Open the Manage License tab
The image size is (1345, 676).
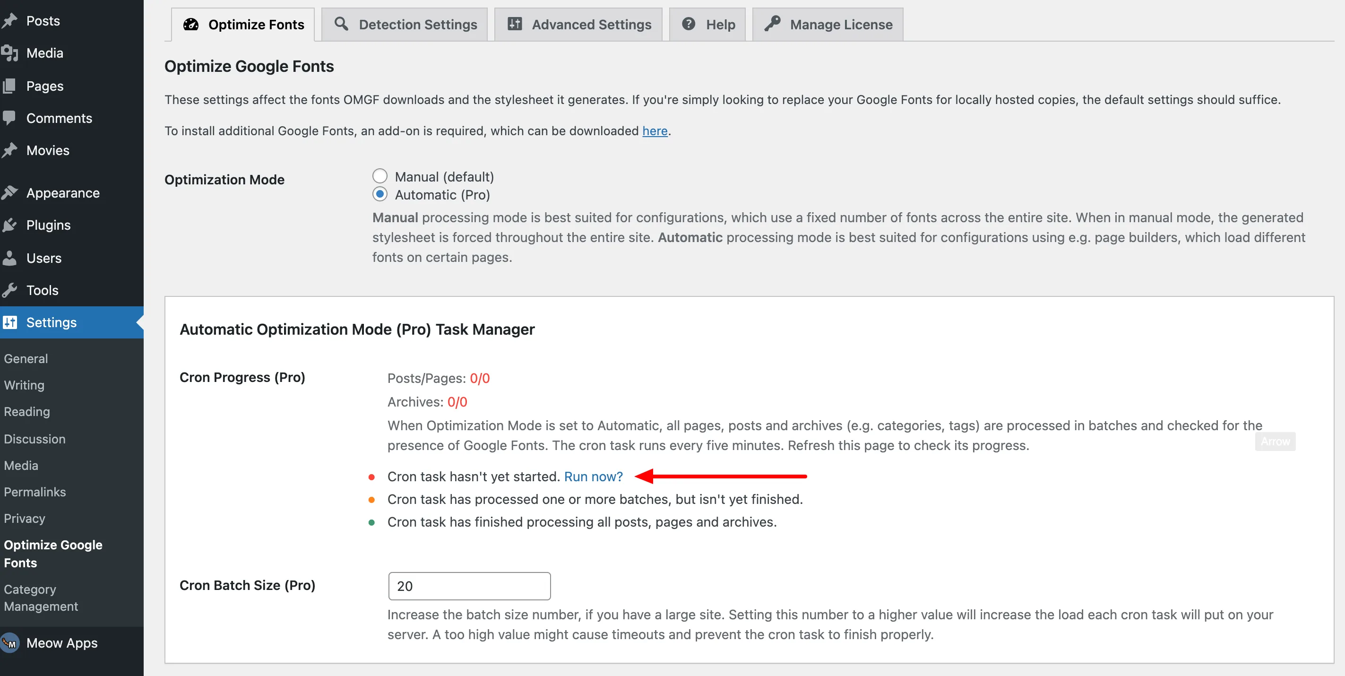(x=828, y=25)
